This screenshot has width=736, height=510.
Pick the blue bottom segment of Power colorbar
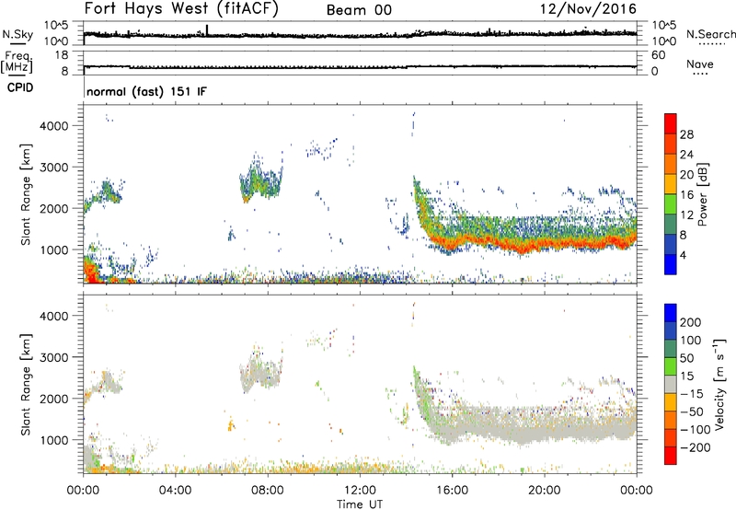point(671,264)
